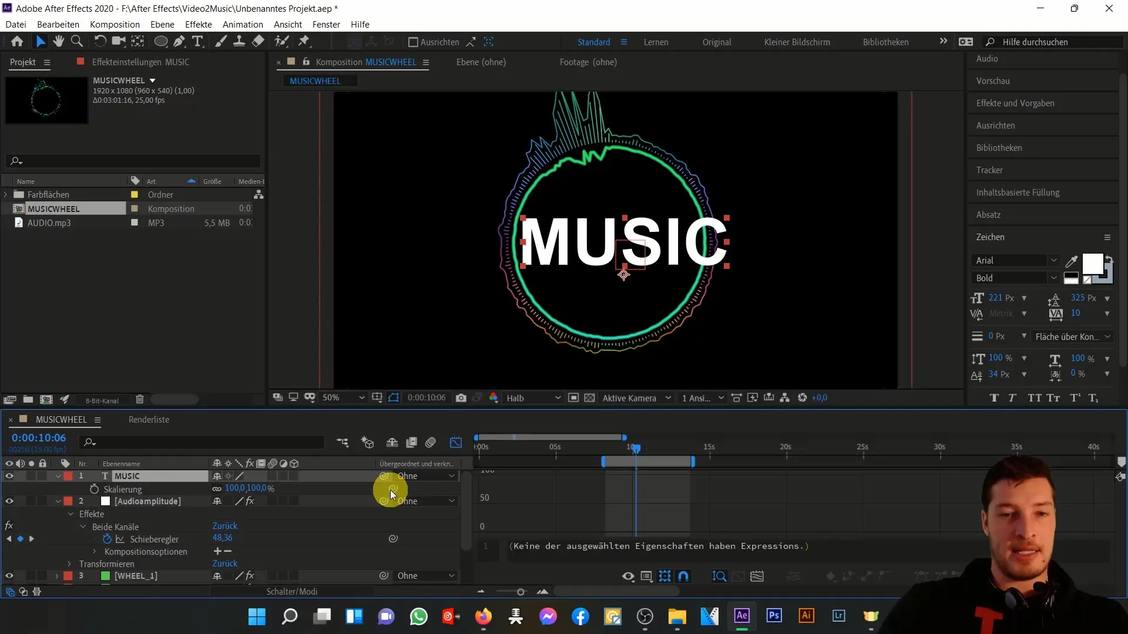1128x634 pixels.
Task: Switch to Effekteinstellungen MUSIC tab
Action: [140, 62]
